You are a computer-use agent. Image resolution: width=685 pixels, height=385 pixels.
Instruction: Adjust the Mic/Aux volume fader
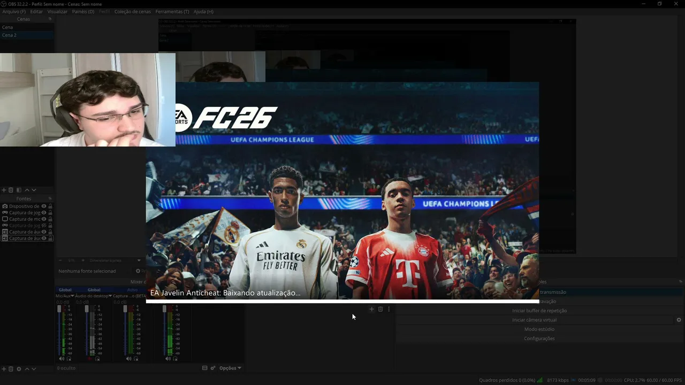[x=59, y=309]
